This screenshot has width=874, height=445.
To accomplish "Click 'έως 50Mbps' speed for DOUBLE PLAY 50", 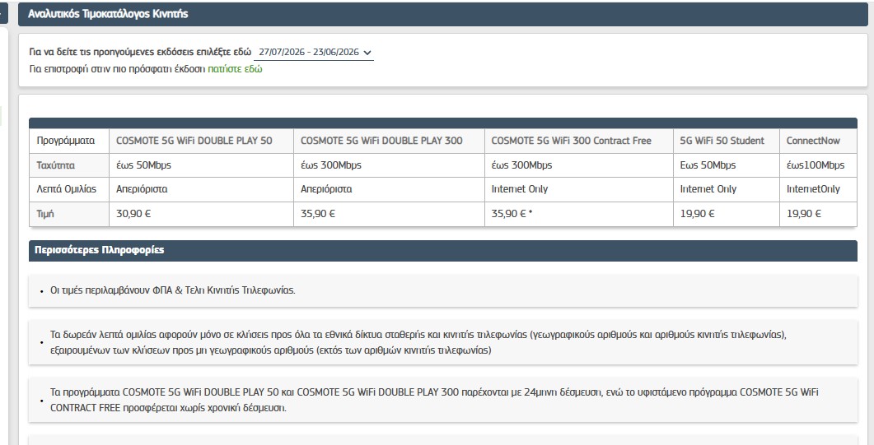I will click(x=201, y=165).
